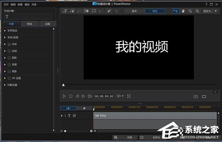
Task: Open the 编辑 menu
Action: coord(13,5)
